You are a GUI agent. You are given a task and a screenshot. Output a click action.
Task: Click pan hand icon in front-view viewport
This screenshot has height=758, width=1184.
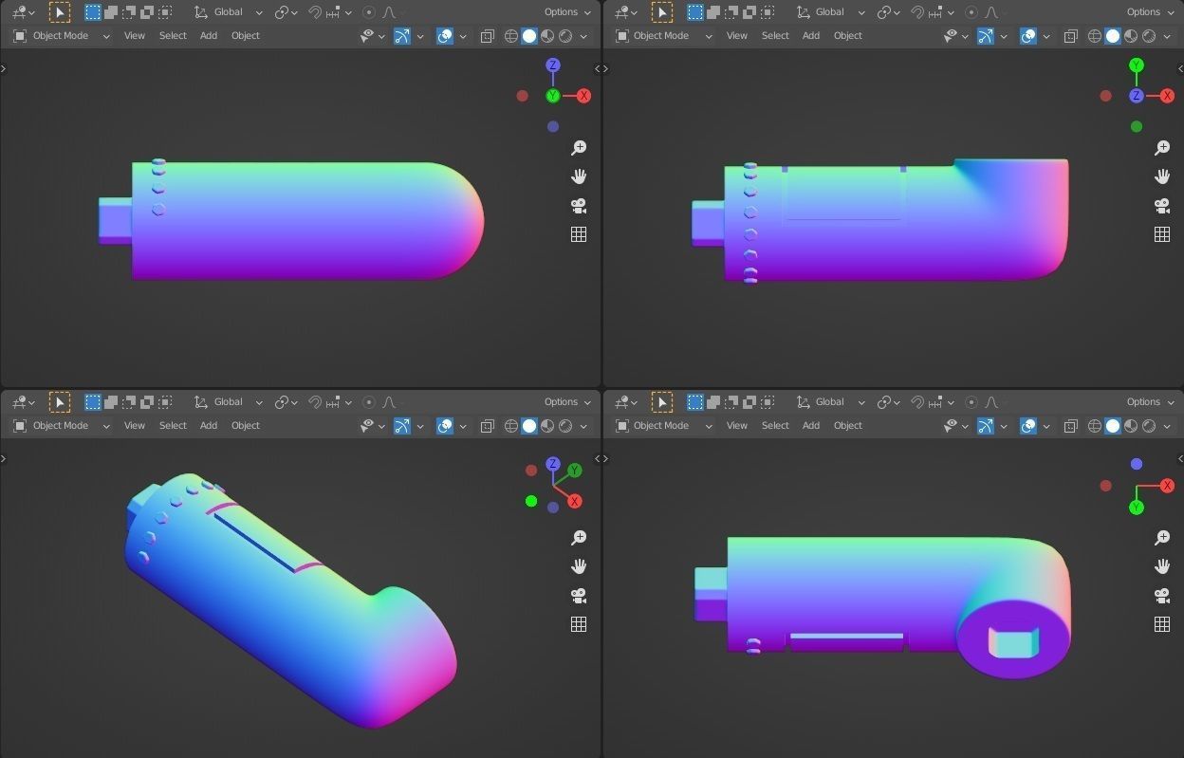[x=579, y=176]
